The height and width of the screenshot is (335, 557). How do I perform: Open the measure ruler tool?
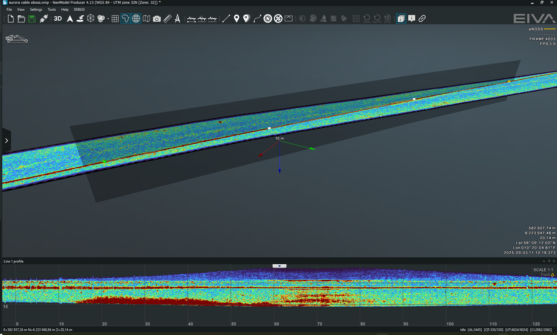[167, 19]
